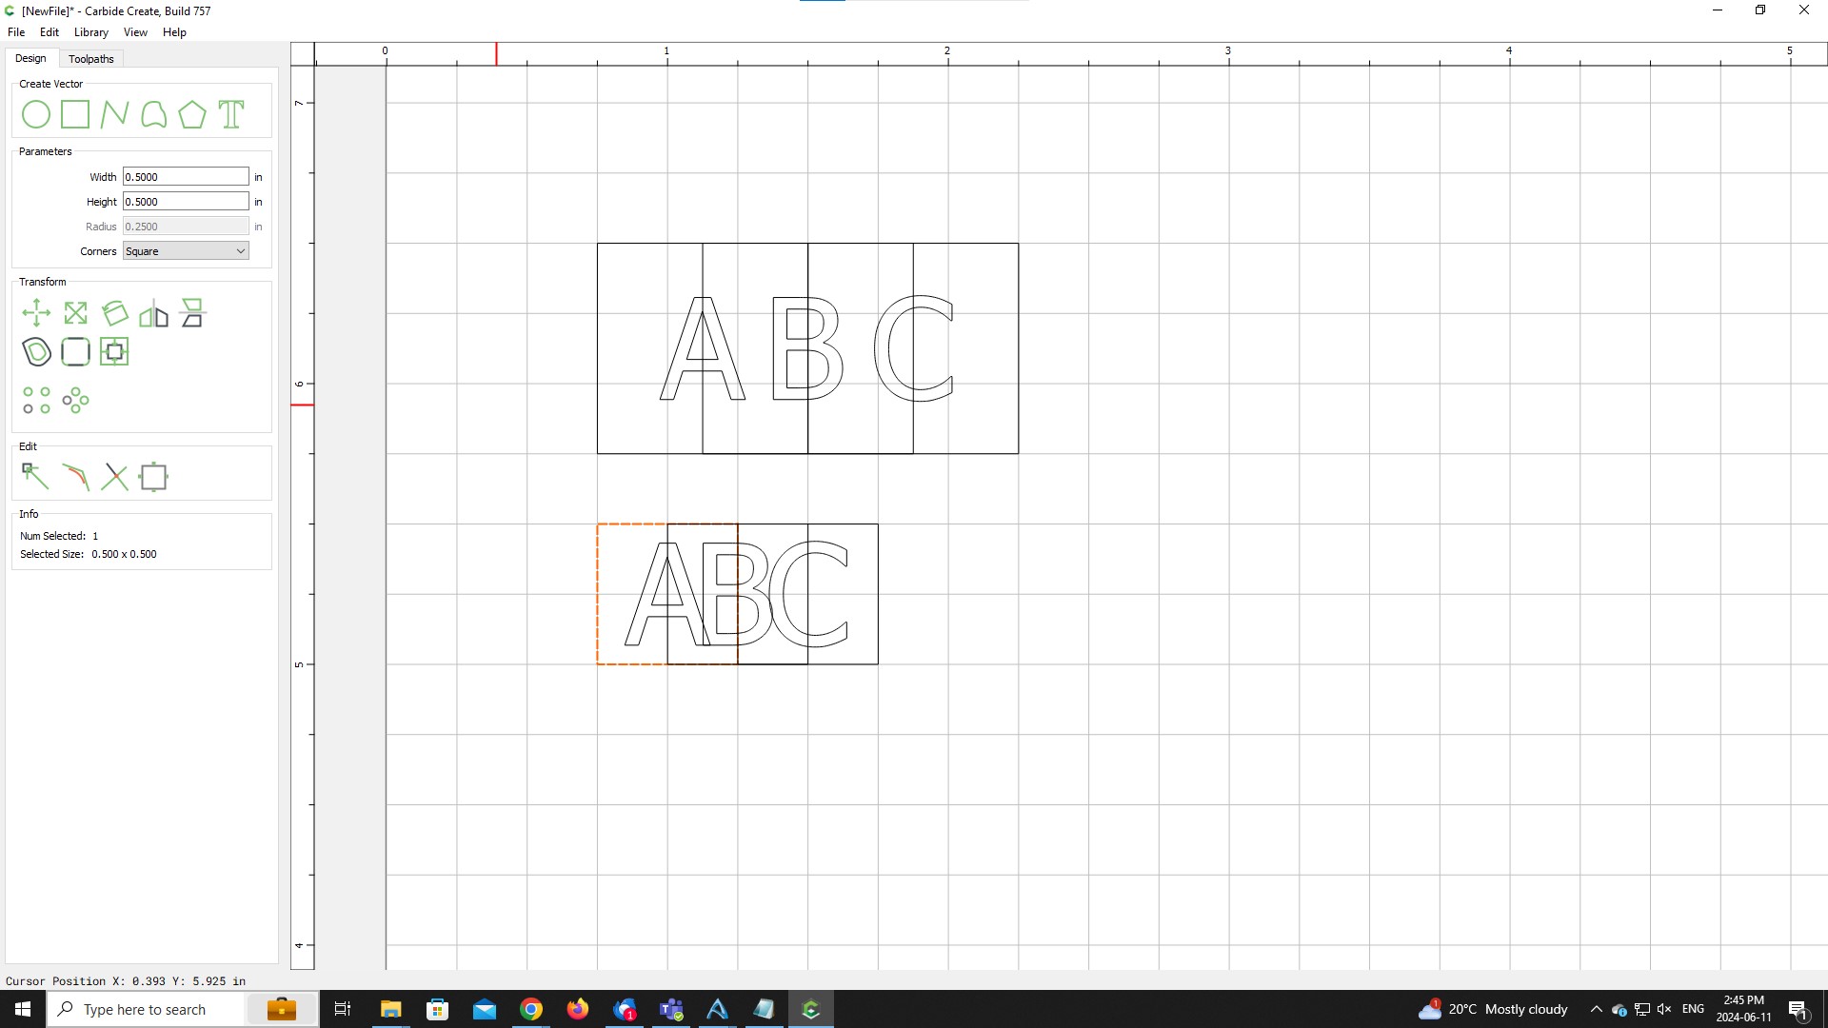The height and width of the screenshot is (1028, 1828).
Task: Open the Edit menu
Action: 50,32
